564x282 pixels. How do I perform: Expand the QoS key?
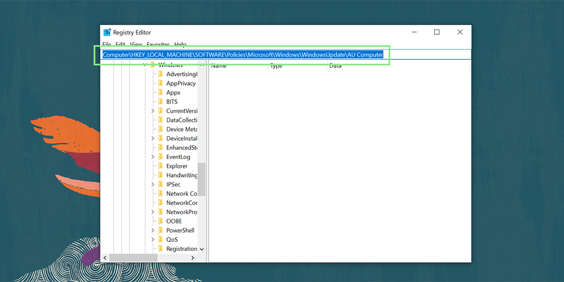[x=153, y=240]
